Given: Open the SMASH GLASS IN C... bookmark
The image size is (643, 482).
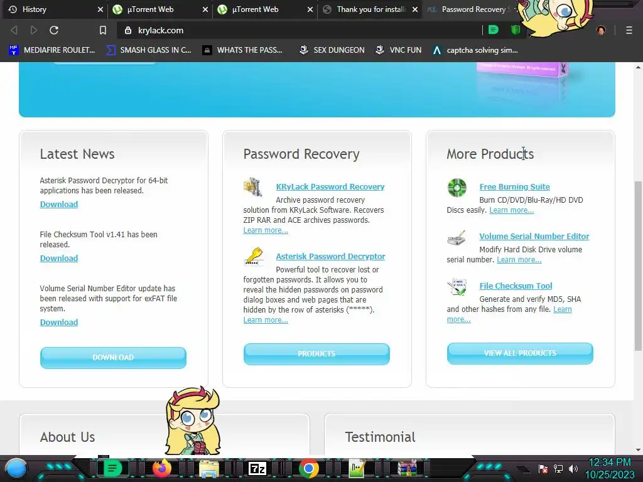Looking at the screenshot, I should [149, 50].
